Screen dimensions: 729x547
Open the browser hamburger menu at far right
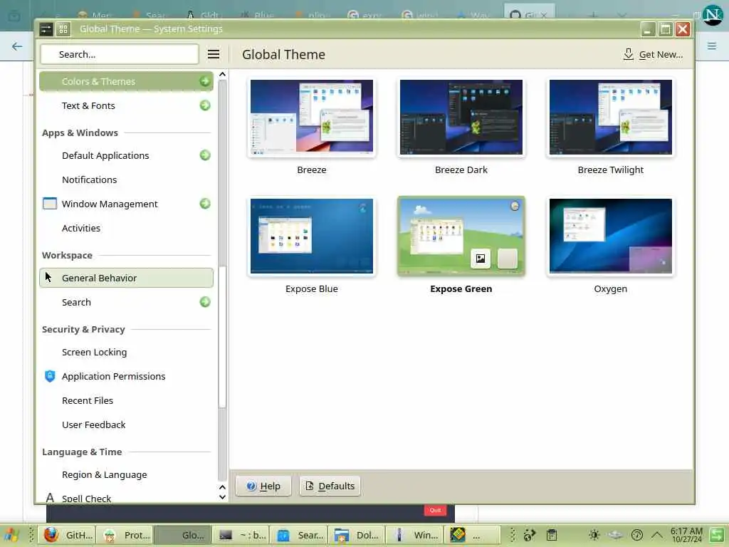[x=711, y=46]
